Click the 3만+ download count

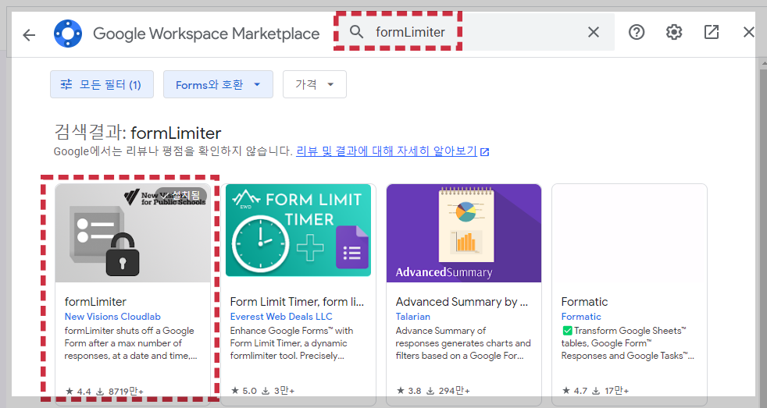pos(278,390)
